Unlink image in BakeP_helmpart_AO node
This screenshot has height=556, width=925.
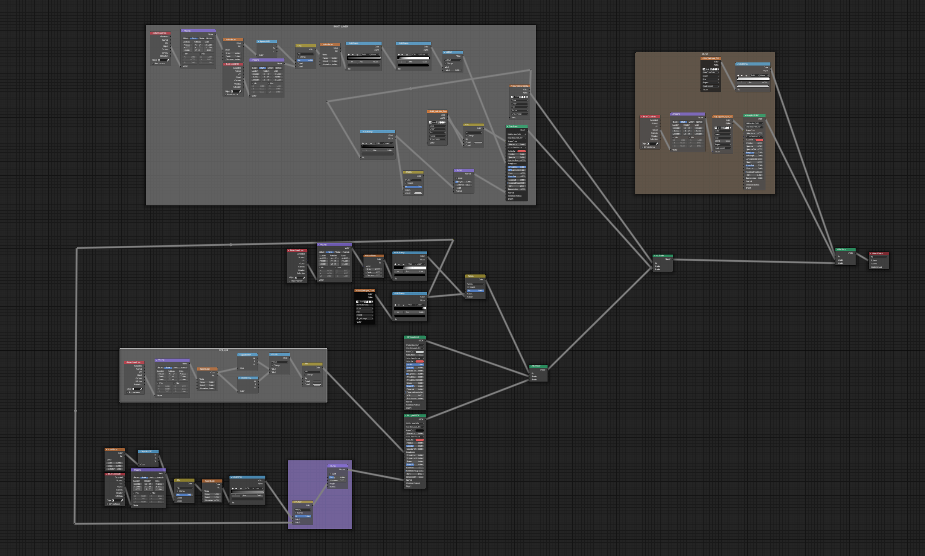pos(718,69)
